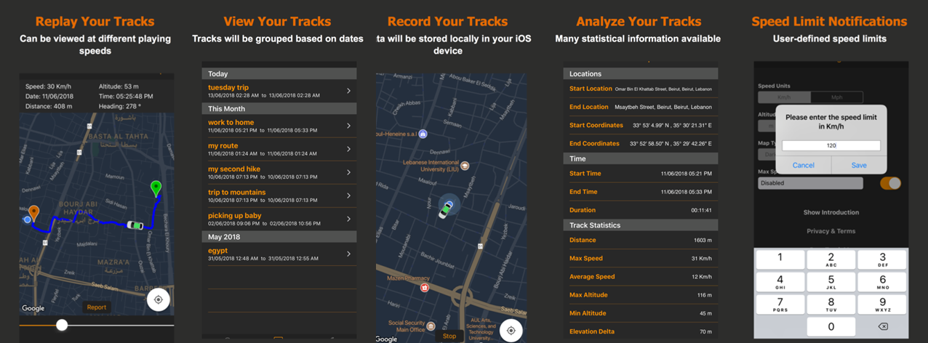Open the picking up baby chevron
This screenshot has height=343, width=928.
tap(348, 219)
